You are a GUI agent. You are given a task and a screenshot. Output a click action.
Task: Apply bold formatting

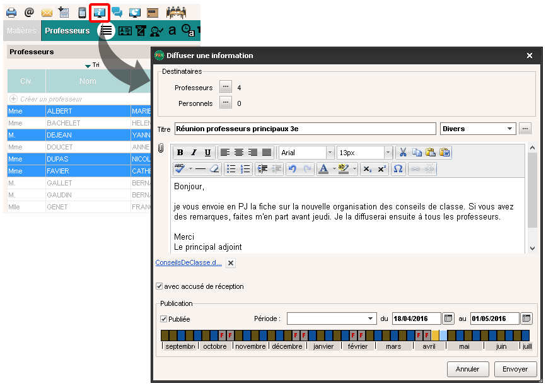(x=180, y=152)
